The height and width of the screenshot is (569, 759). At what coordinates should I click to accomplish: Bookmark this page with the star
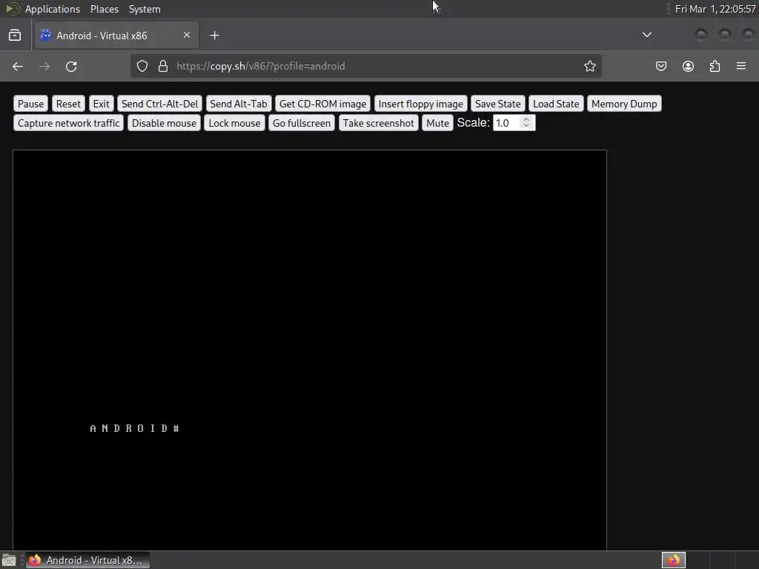(x=589, y=66)
